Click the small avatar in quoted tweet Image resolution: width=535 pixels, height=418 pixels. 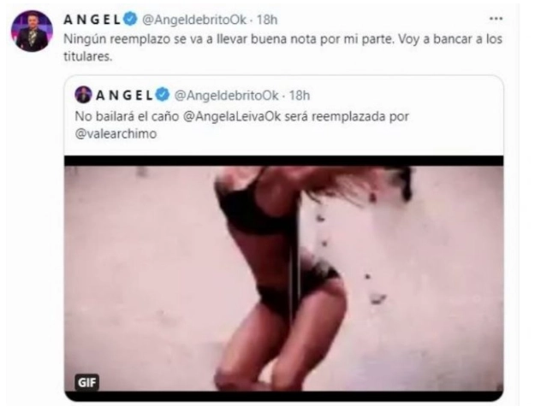(x=83, y=95)
